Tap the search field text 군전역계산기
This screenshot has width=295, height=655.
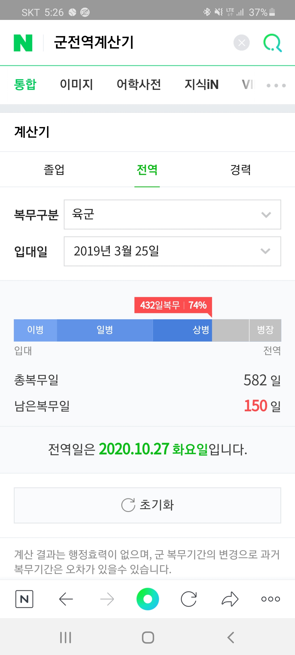point(94,42)
